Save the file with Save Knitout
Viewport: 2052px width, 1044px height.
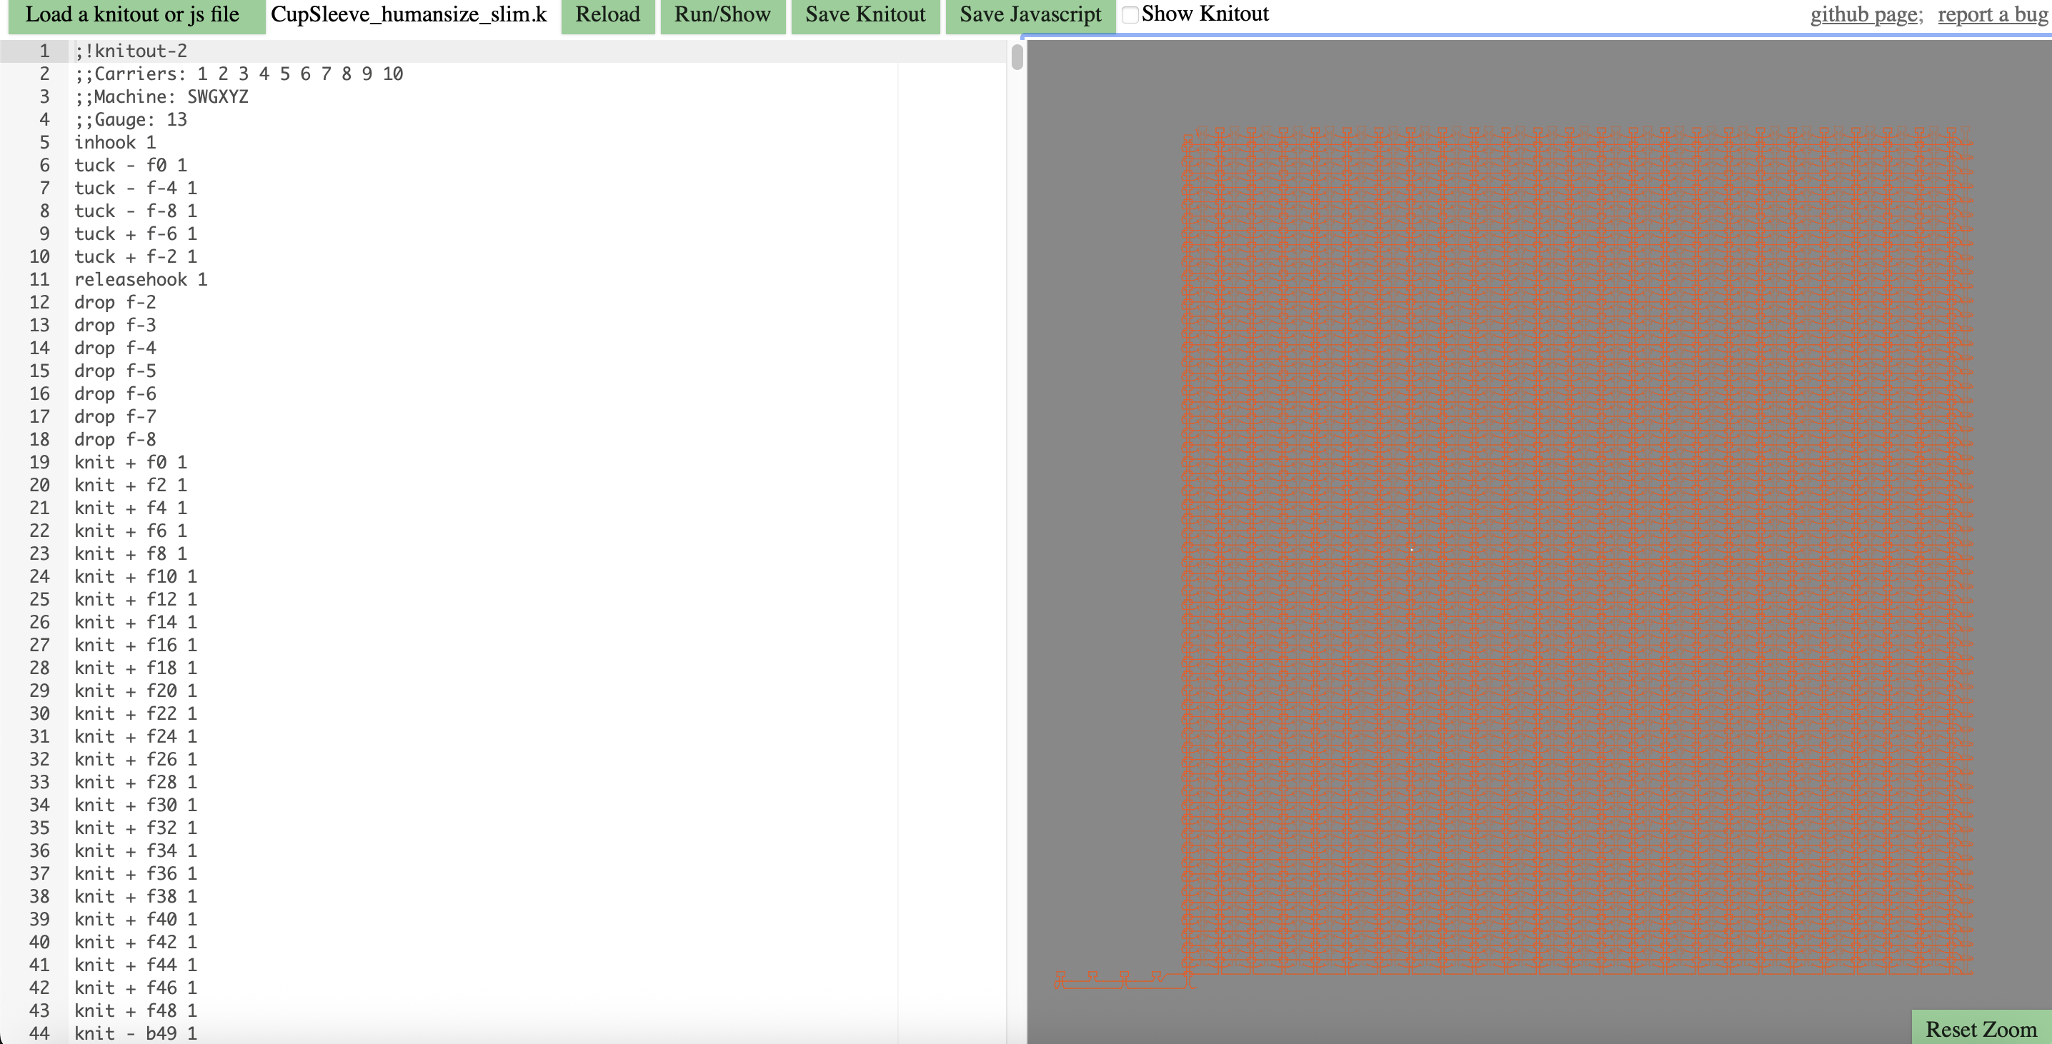865,15
